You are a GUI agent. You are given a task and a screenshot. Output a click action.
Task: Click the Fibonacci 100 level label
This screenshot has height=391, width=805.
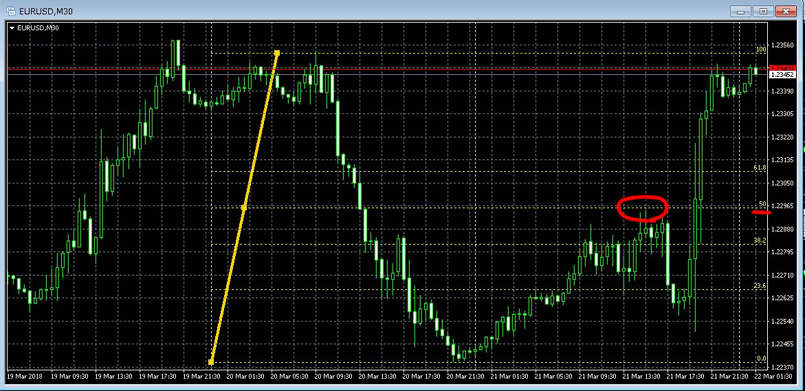pyautogui.click(x=761, y=49)
